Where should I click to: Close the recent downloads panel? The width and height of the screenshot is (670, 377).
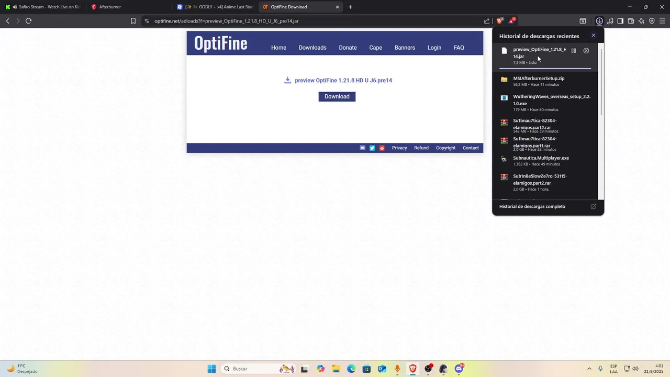[593, 36]
